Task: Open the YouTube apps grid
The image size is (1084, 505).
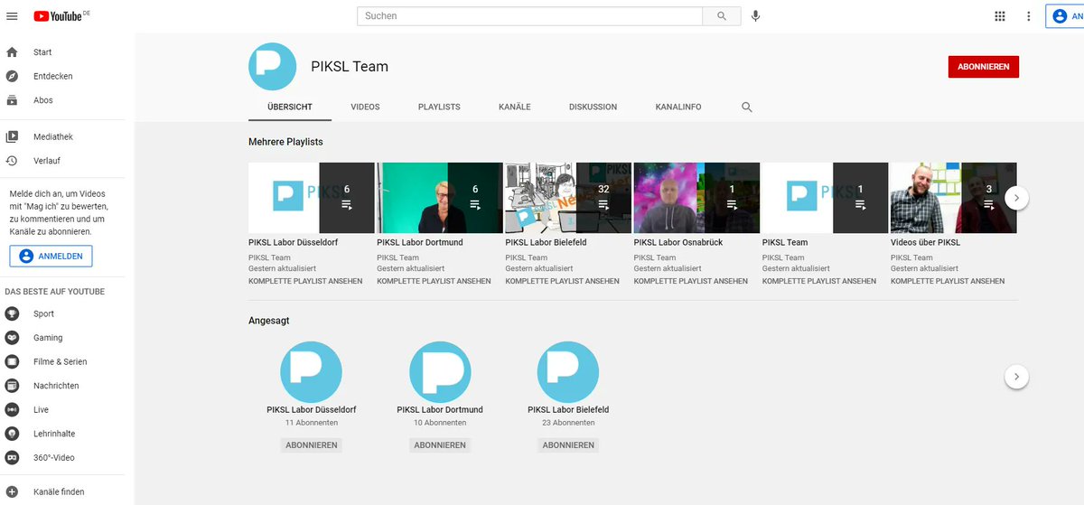Action: click(1000, 16)
